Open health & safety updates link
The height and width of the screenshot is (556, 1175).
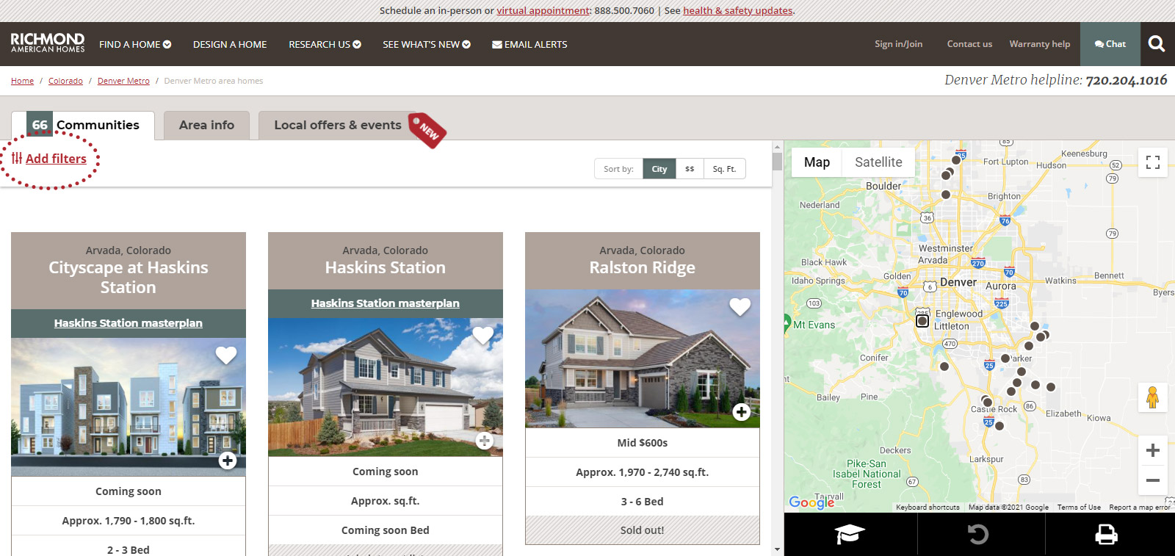[x=737, y=10]
